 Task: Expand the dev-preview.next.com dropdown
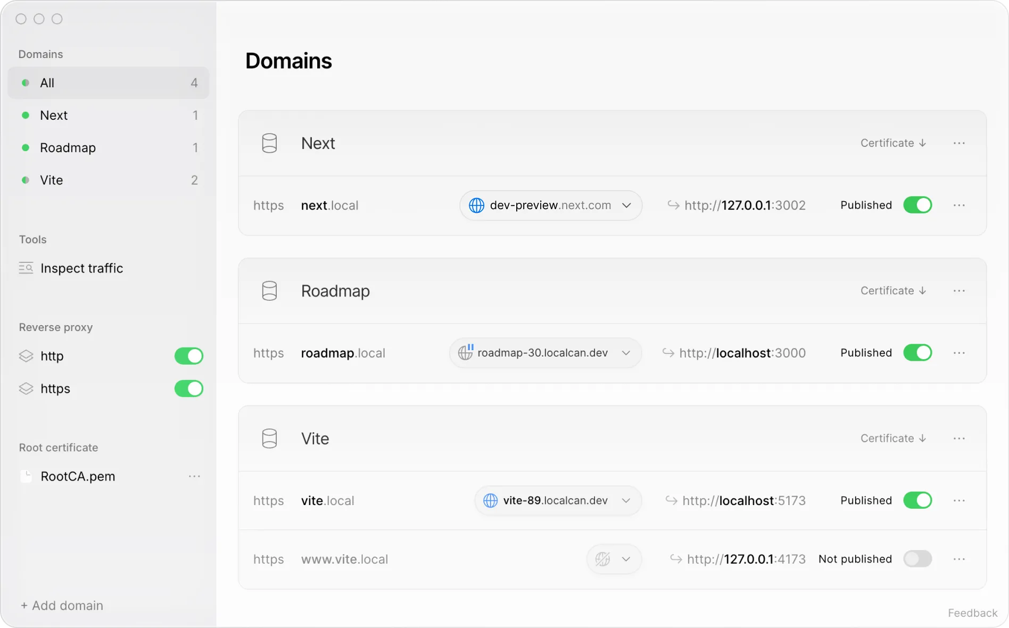click(x=626, y=205)
